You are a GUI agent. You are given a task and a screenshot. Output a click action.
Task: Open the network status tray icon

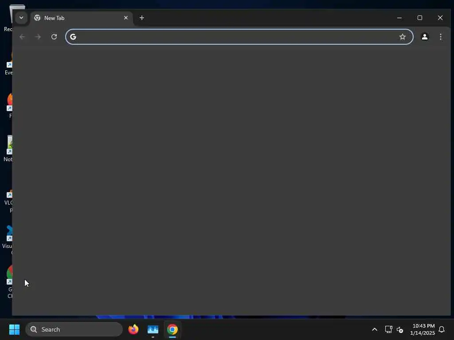388,329
